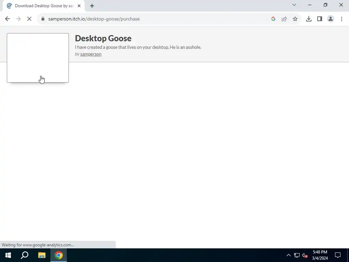Open Windows search from the taskbar
The height and width of the screenshot is (262, 349).
25,255
